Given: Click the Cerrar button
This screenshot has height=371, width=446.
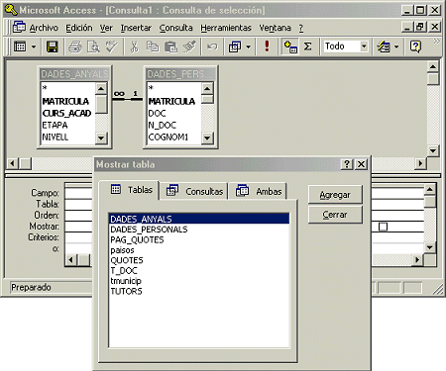Looking at the screenshot, I should coord(335,215).
